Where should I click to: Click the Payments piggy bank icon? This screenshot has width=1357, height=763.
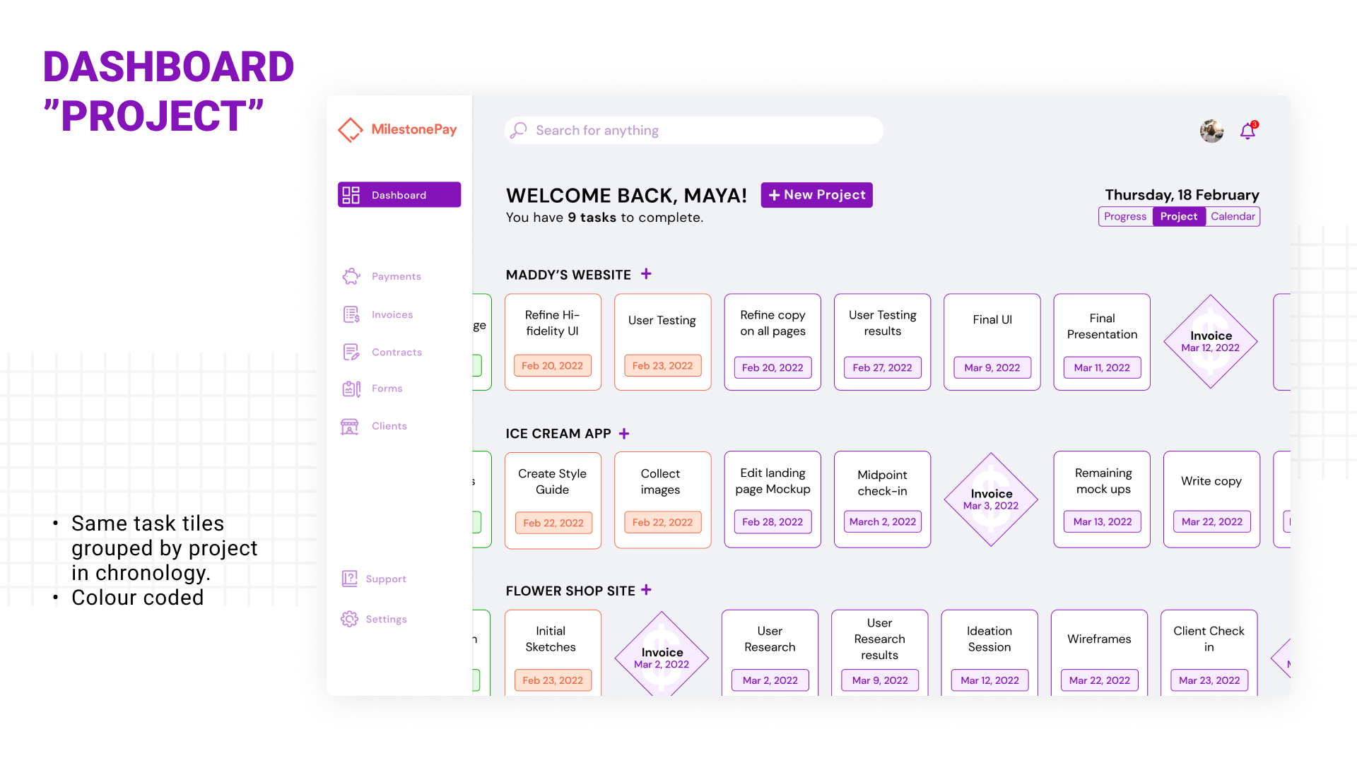(x=351, y=276)
